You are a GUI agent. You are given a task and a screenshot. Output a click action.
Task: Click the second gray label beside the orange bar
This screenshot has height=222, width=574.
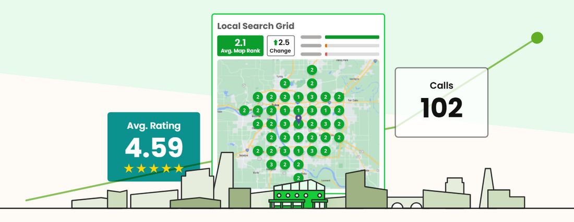311,46
